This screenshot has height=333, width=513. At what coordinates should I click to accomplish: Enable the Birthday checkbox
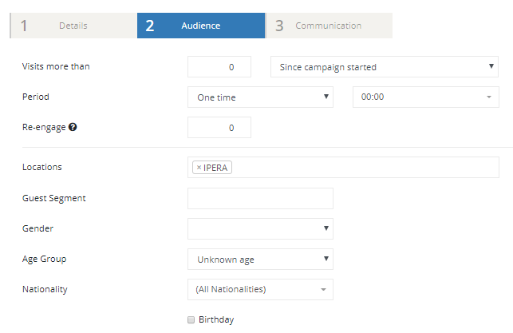pyautogui.click(x=191, y=319)
